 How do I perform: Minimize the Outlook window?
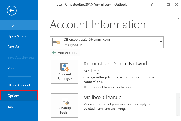point(160,5)
